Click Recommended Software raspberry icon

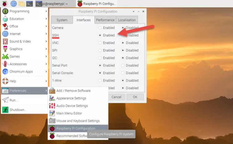[x=52, y=136]
